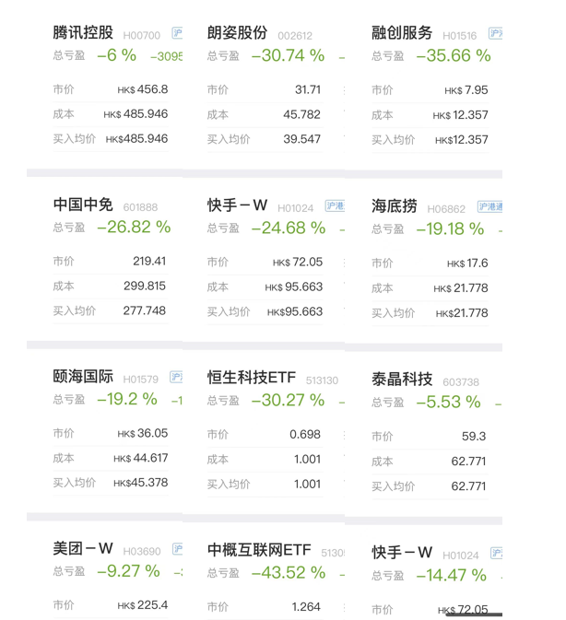Click 颐海国际 average buy price HK$45.378
This screenshot has height=620, width=566.
coord(140,483)
